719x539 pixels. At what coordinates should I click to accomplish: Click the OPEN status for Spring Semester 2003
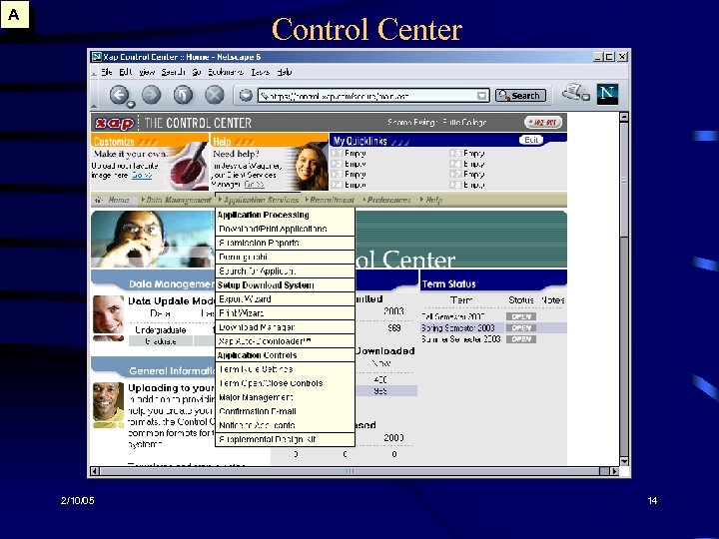[521, 328]
